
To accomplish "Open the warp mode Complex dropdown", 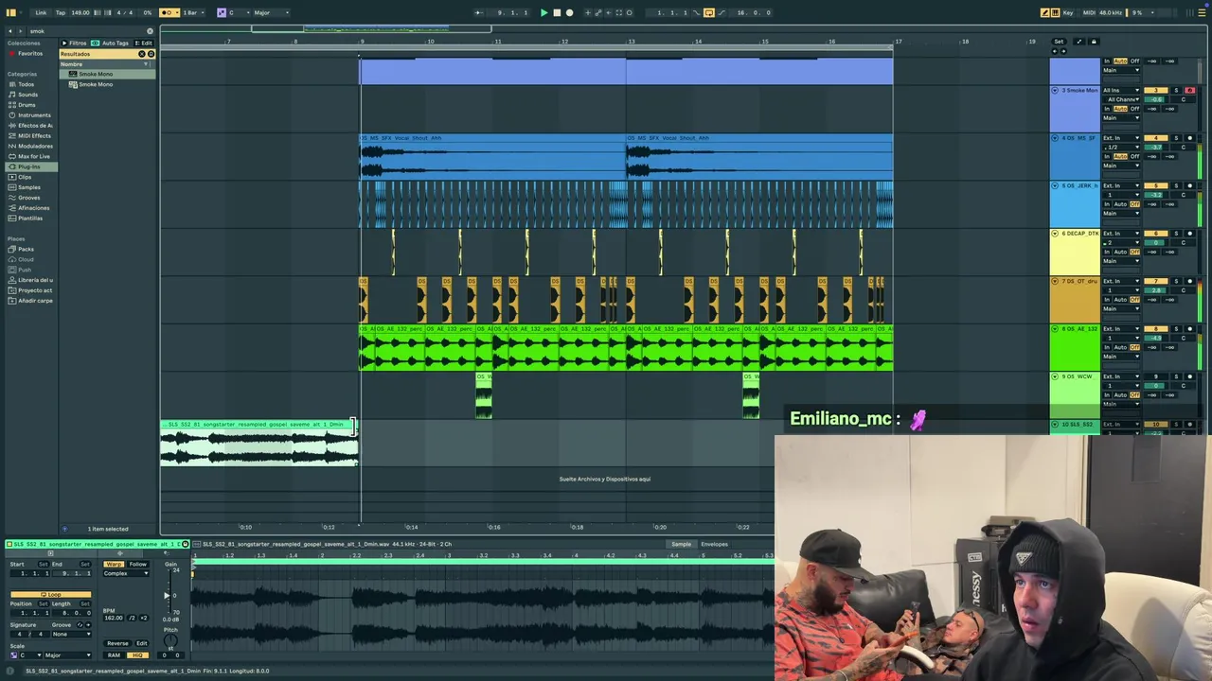I will click(126, 573).
